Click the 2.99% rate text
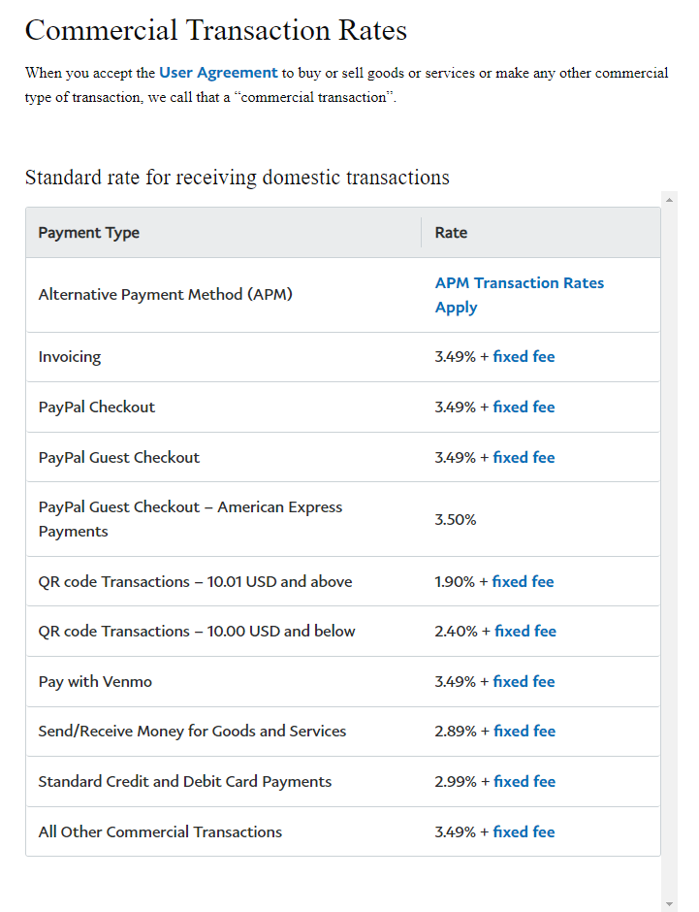Screen dimensions: 699x912 pos(456,782)
